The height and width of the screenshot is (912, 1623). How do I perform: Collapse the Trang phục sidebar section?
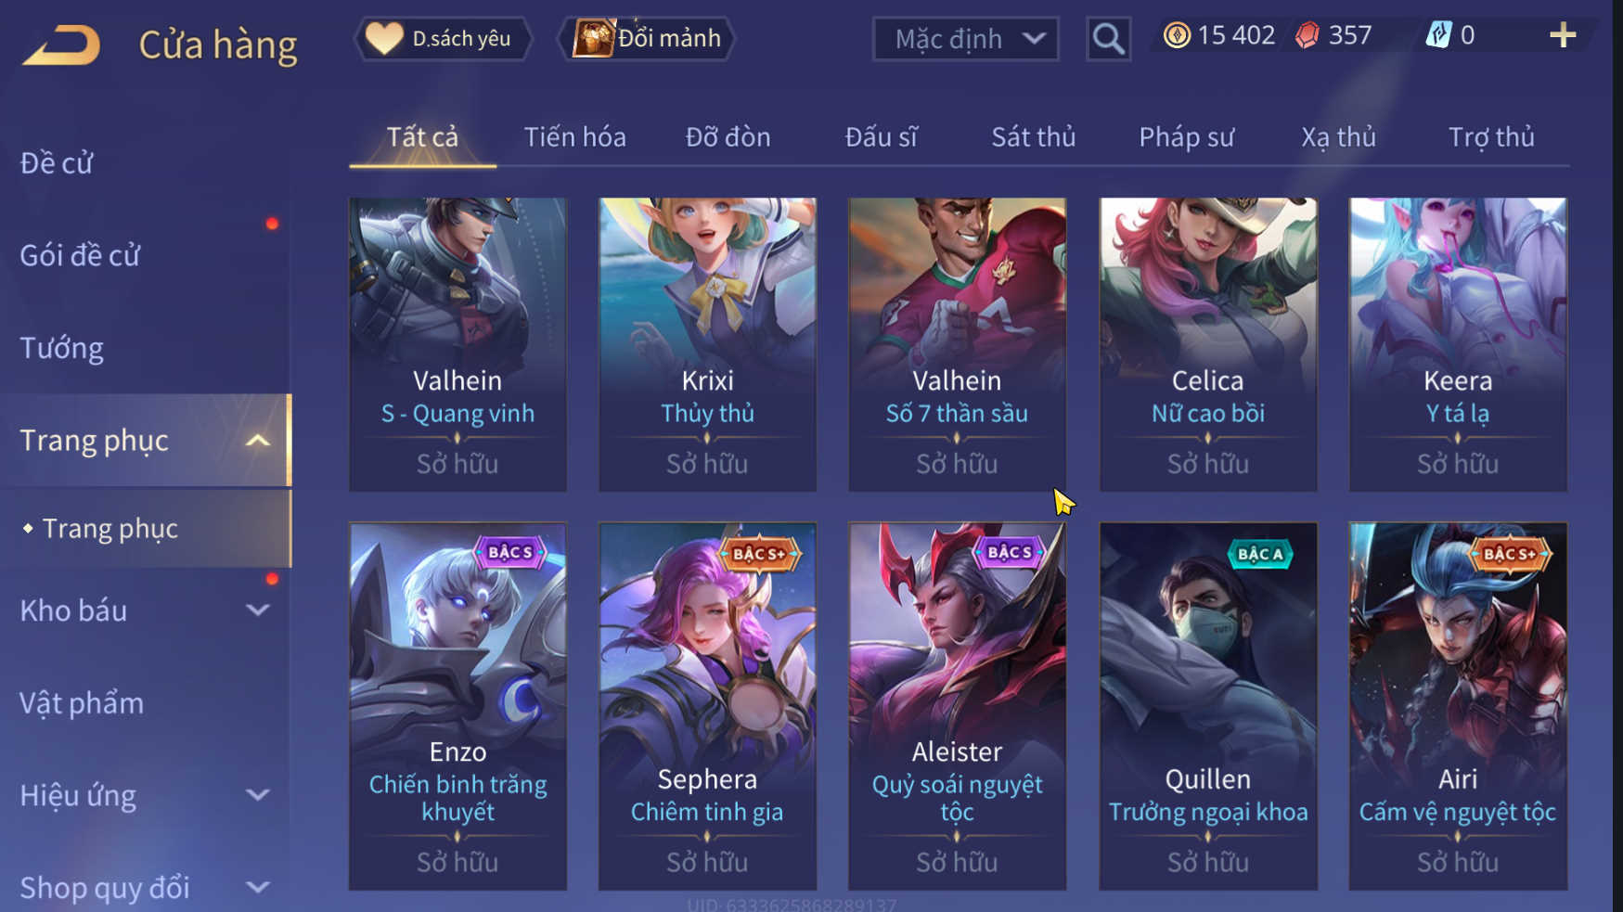258,441
